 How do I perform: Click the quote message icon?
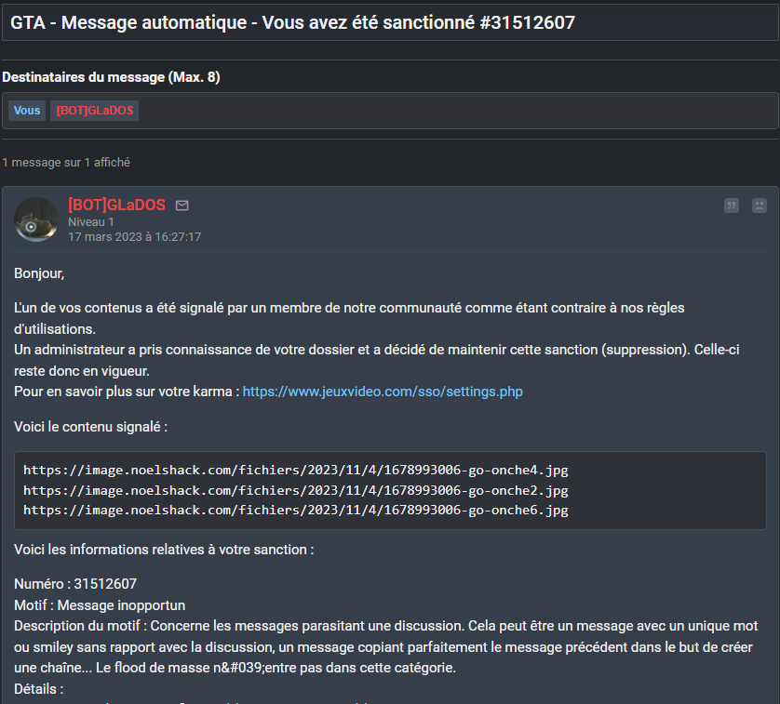click(x=732, y=206)
